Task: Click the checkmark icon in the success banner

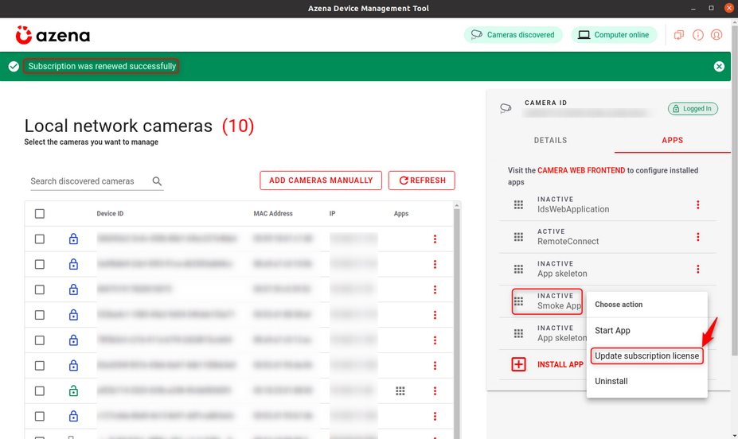Action: (14, 67)
